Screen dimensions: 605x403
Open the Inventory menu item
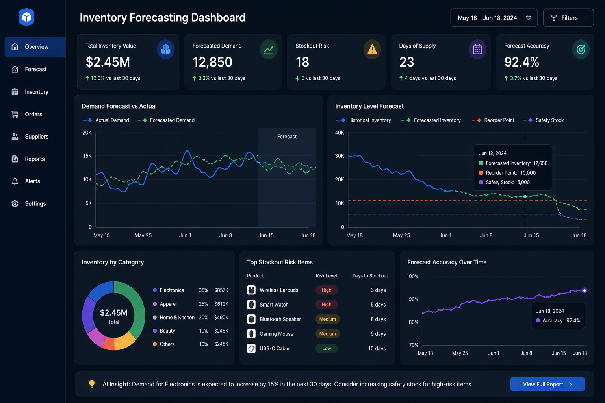(x=35, y=92)
